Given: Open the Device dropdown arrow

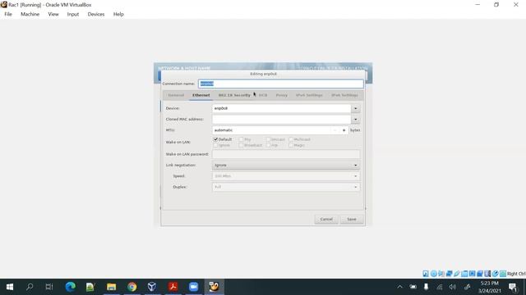Looking at the screenshot, I should click(356, 108).
